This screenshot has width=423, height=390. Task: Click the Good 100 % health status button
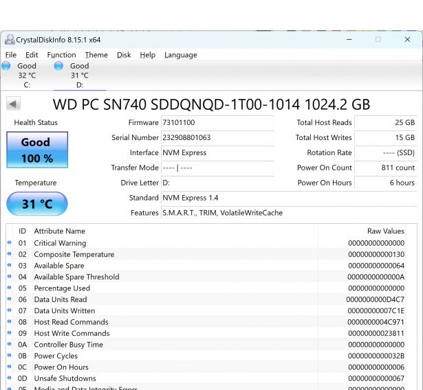37,150
